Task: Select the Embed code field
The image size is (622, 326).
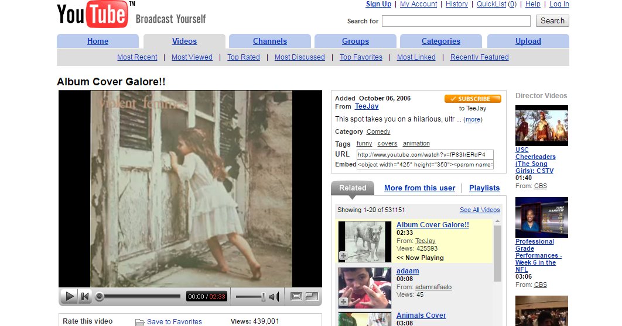Action: coord(425,165)
